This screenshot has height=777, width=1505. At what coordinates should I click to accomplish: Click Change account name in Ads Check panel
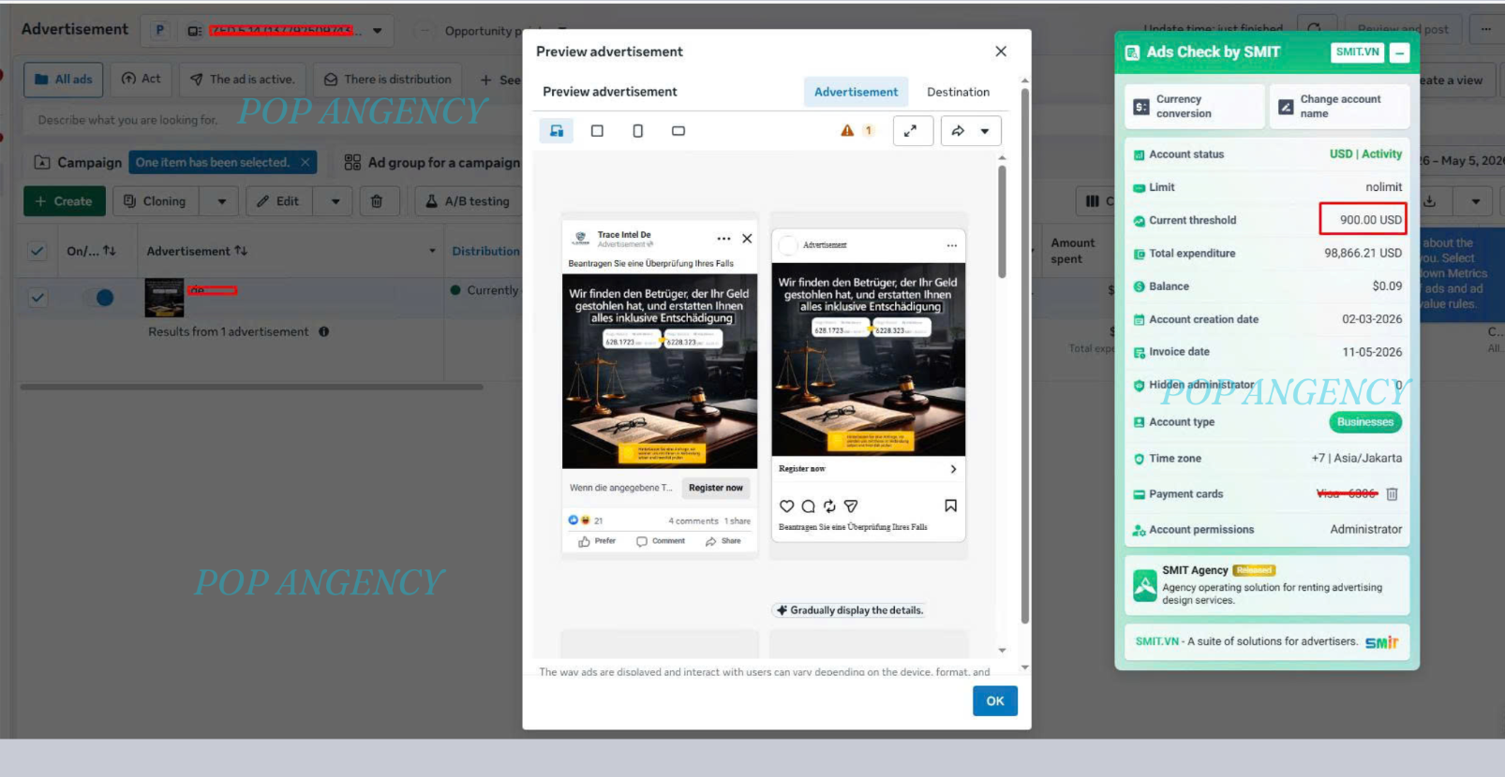(x=1339, y=107)
